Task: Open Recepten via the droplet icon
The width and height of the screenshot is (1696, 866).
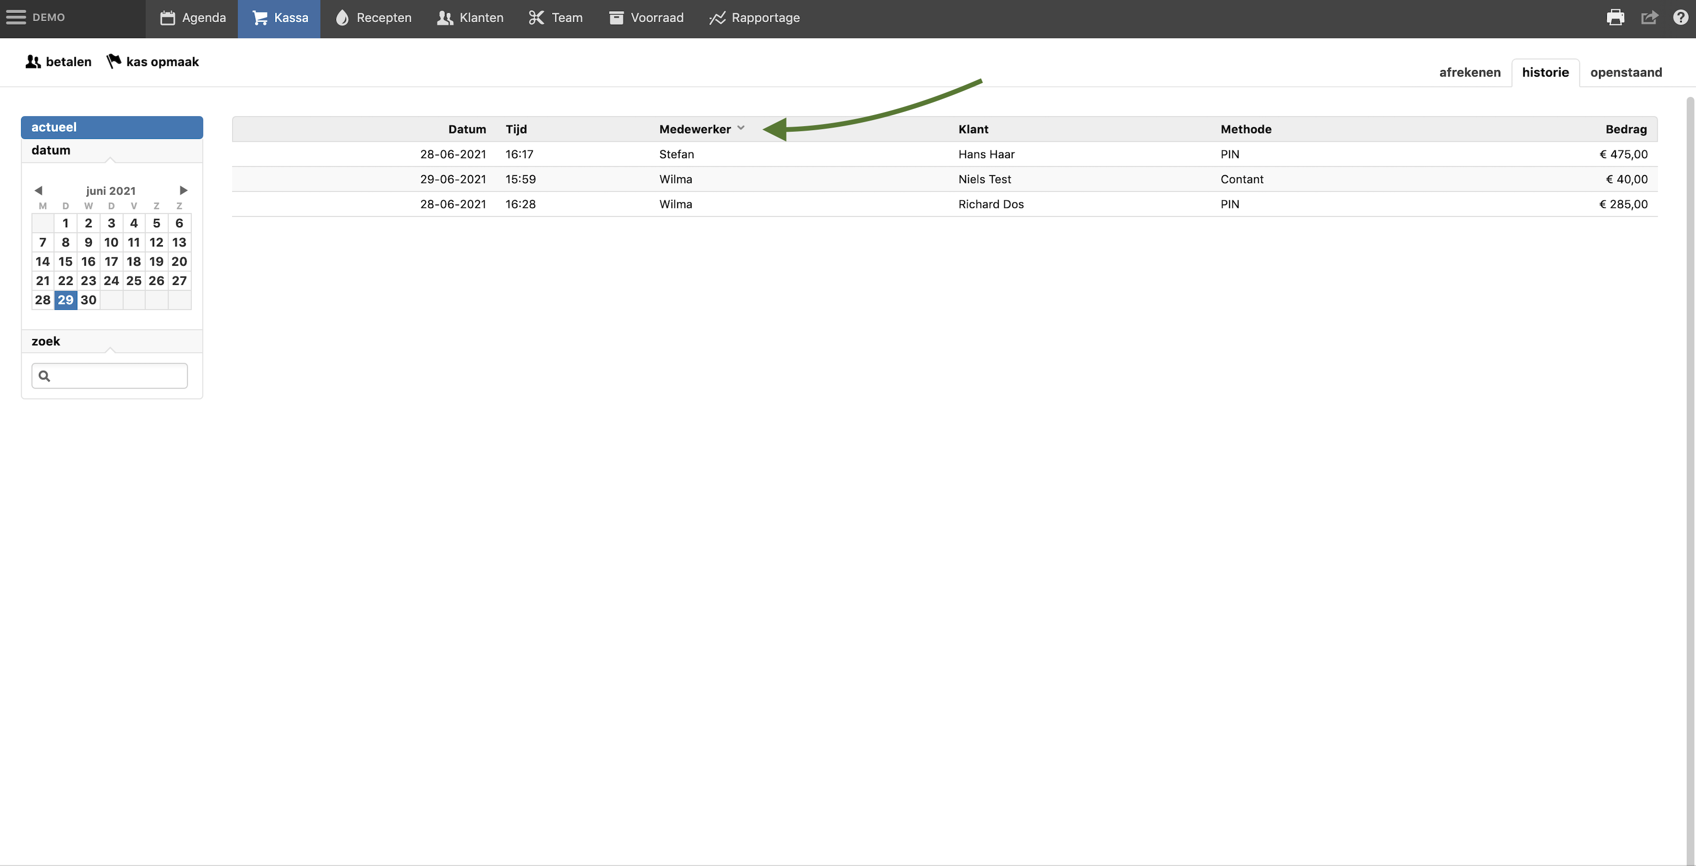Action: [342, 18]
